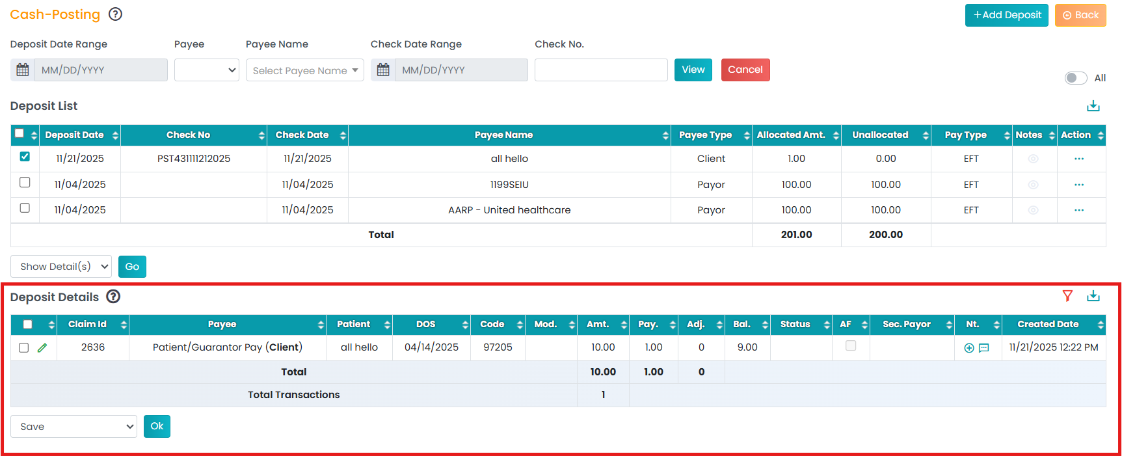Expand the Select Payee Name dropdown
The width and height of the screenshot is (1122, 456).
point(305,70)
